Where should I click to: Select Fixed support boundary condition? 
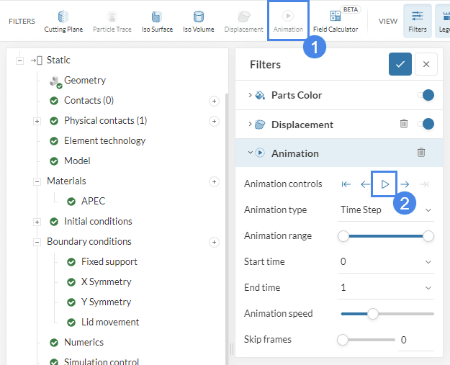109,261
